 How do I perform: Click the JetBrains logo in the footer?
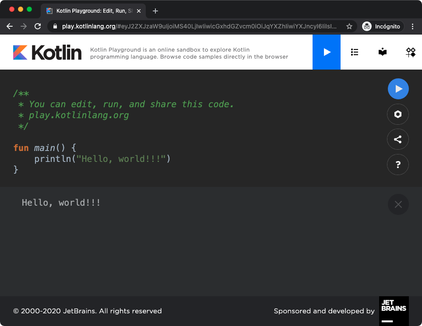[394, 311]
